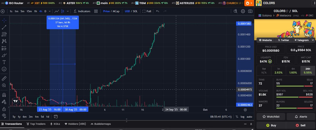The image size is (316, 130).
Task: Set interval to 1h
Action: pos(36,11)
